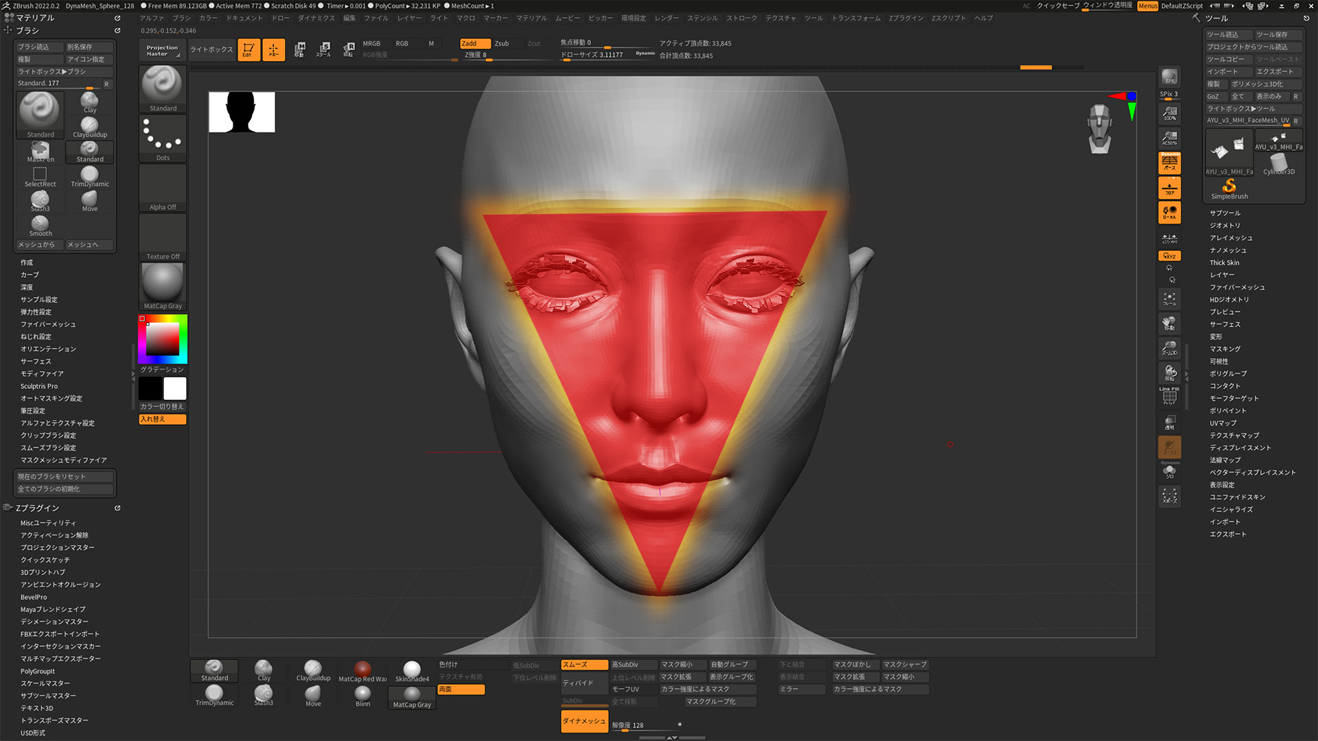The width and height of the screenshot is (1318, 741).
Task: Click the LightBox (ライトボックス) button
Action: pos(211,49)
